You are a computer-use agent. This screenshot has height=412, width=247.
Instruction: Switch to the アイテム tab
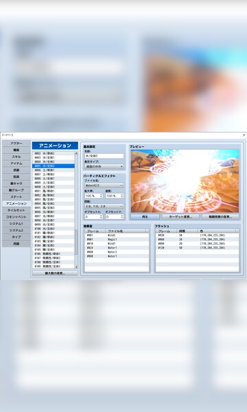16,163
